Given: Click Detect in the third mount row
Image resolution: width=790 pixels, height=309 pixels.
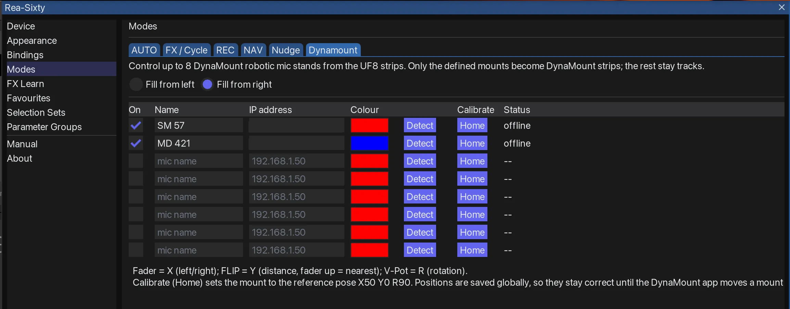Looking at the screenshot, I should [x=420, y=161].
